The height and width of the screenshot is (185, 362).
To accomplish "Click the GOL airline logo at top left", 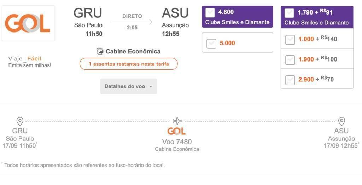I will coord(28,23).
